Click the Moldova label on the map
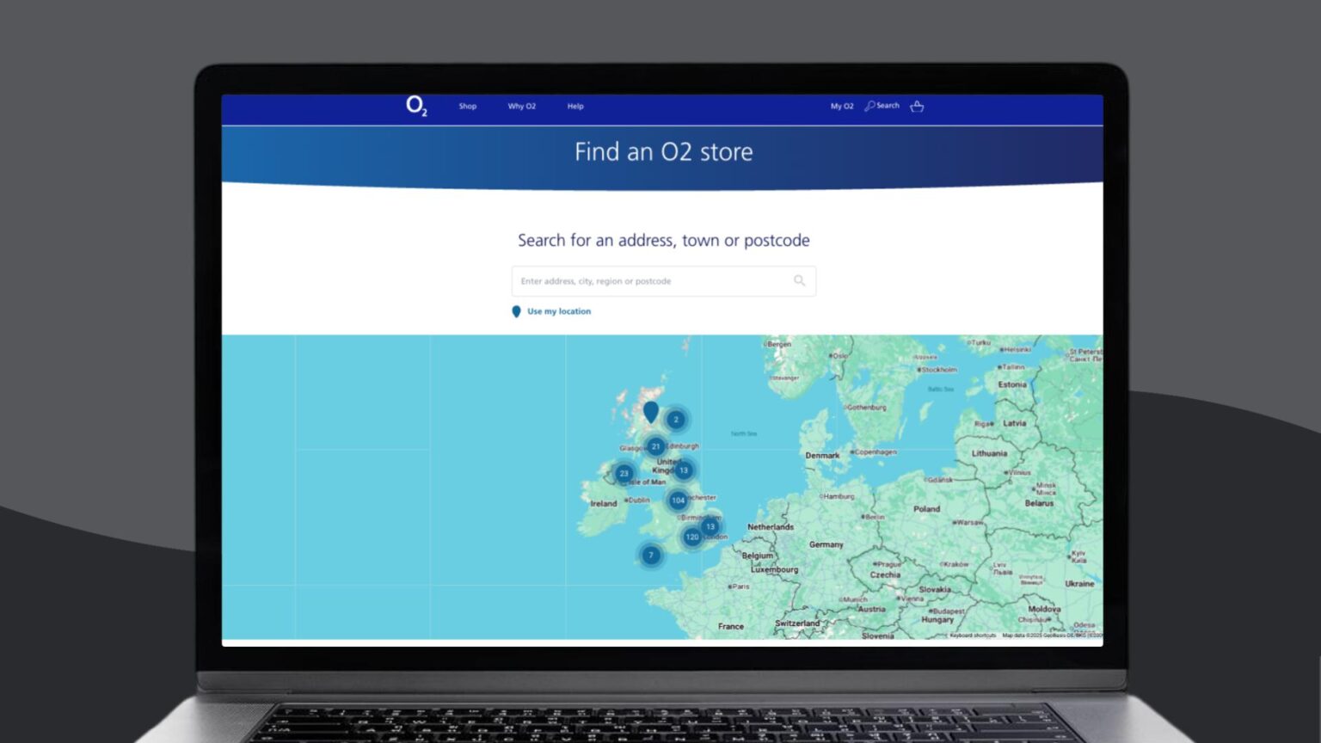This screenshot has height=743, width=1321. [1044, 609]
